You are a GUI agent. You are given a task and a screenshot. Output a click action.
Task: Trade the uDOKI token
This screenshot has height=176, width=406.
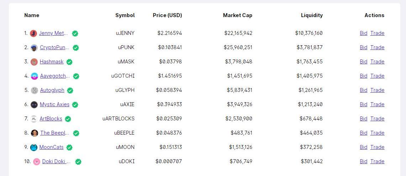(377, 161)
